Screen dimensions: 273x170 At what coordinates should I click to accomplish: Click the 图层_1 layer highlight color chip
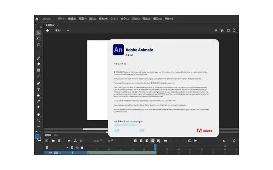(x=72, y=153)
